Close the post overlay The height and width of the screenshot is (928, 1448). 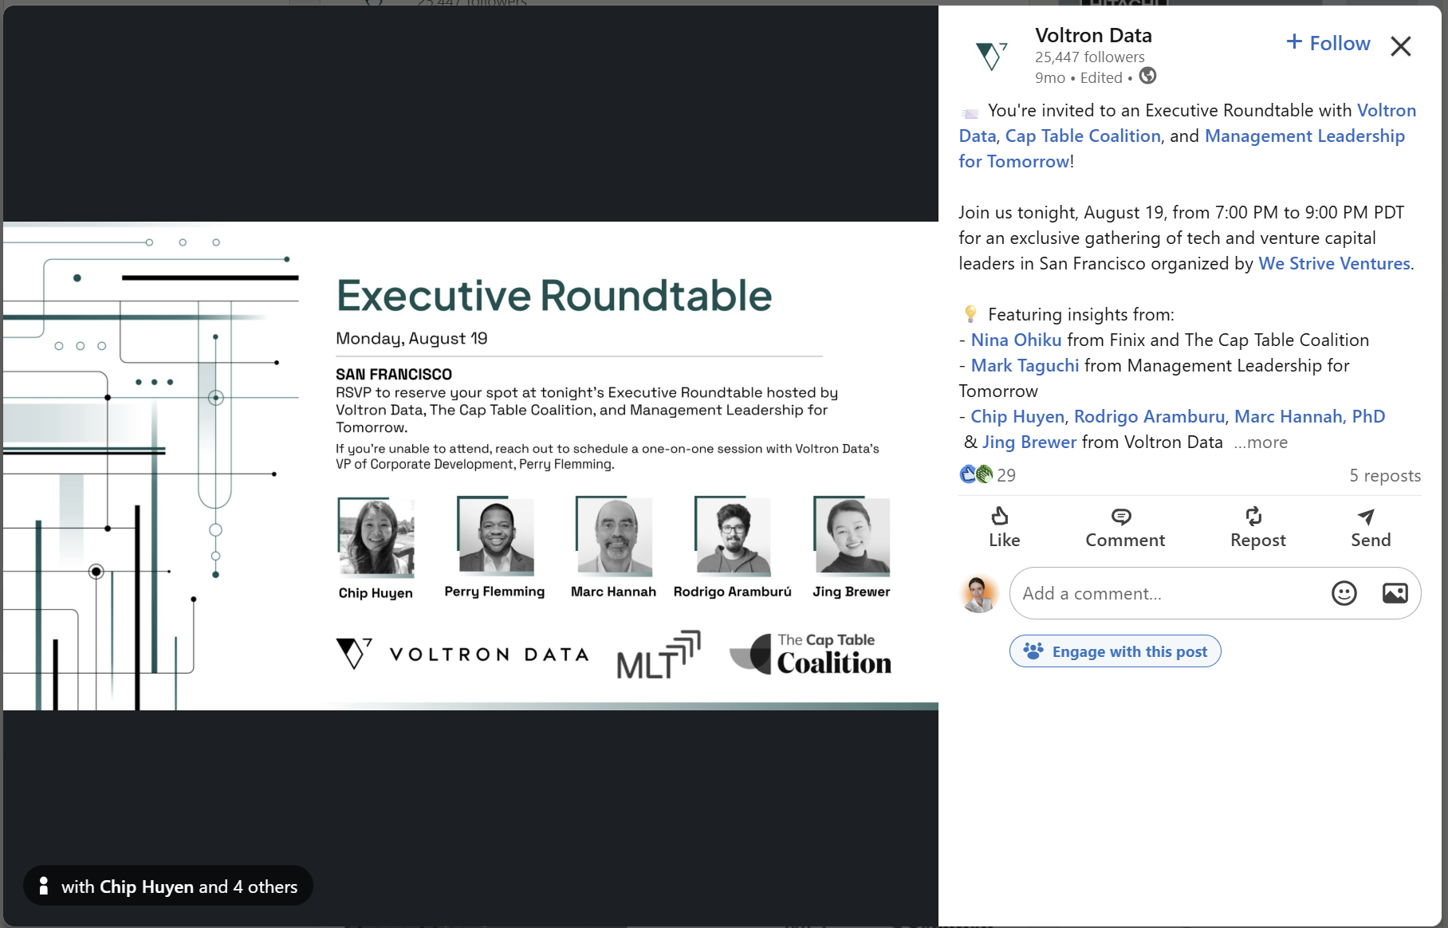(x=1401, y=46)
